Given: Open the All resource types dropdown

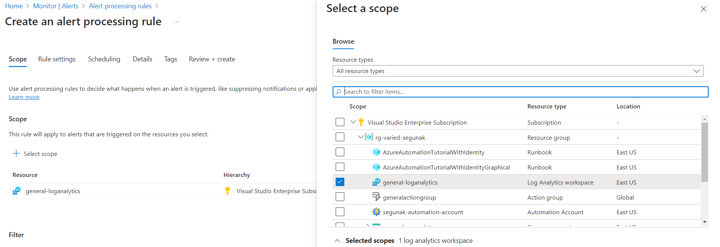Looking at the screenshot, I should [518, 71].
